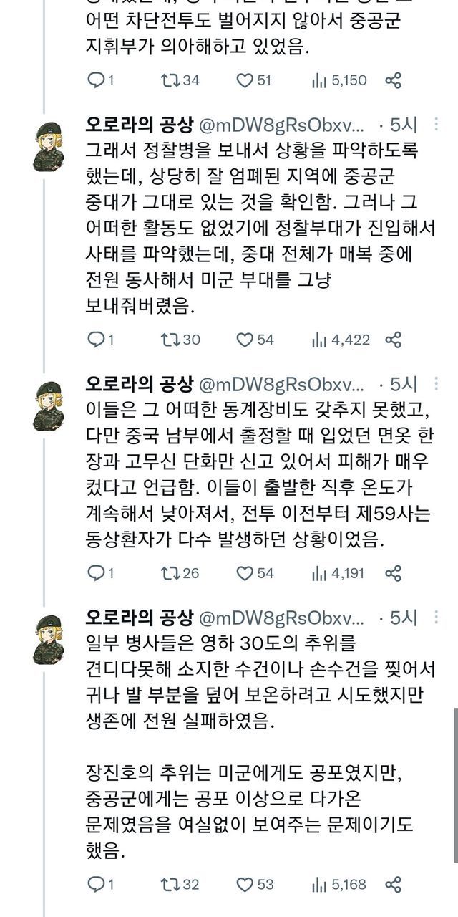
Task: Open more options on the 동계장비 tweet
Action: pyautogui.click(x=437, y=383)
